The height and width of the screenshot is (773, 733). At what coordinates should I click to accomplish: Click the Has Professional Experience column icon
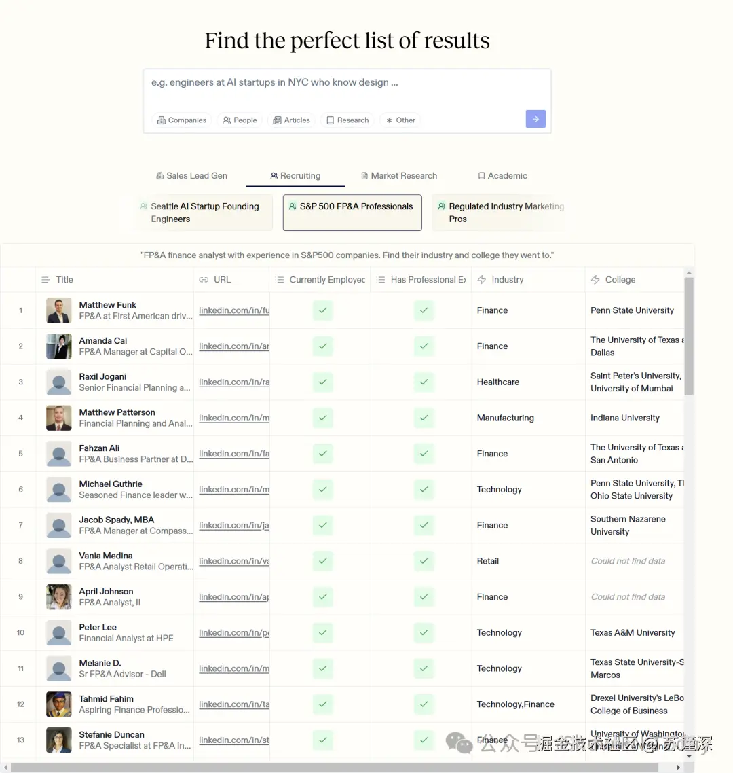click(x=381, y=280)
